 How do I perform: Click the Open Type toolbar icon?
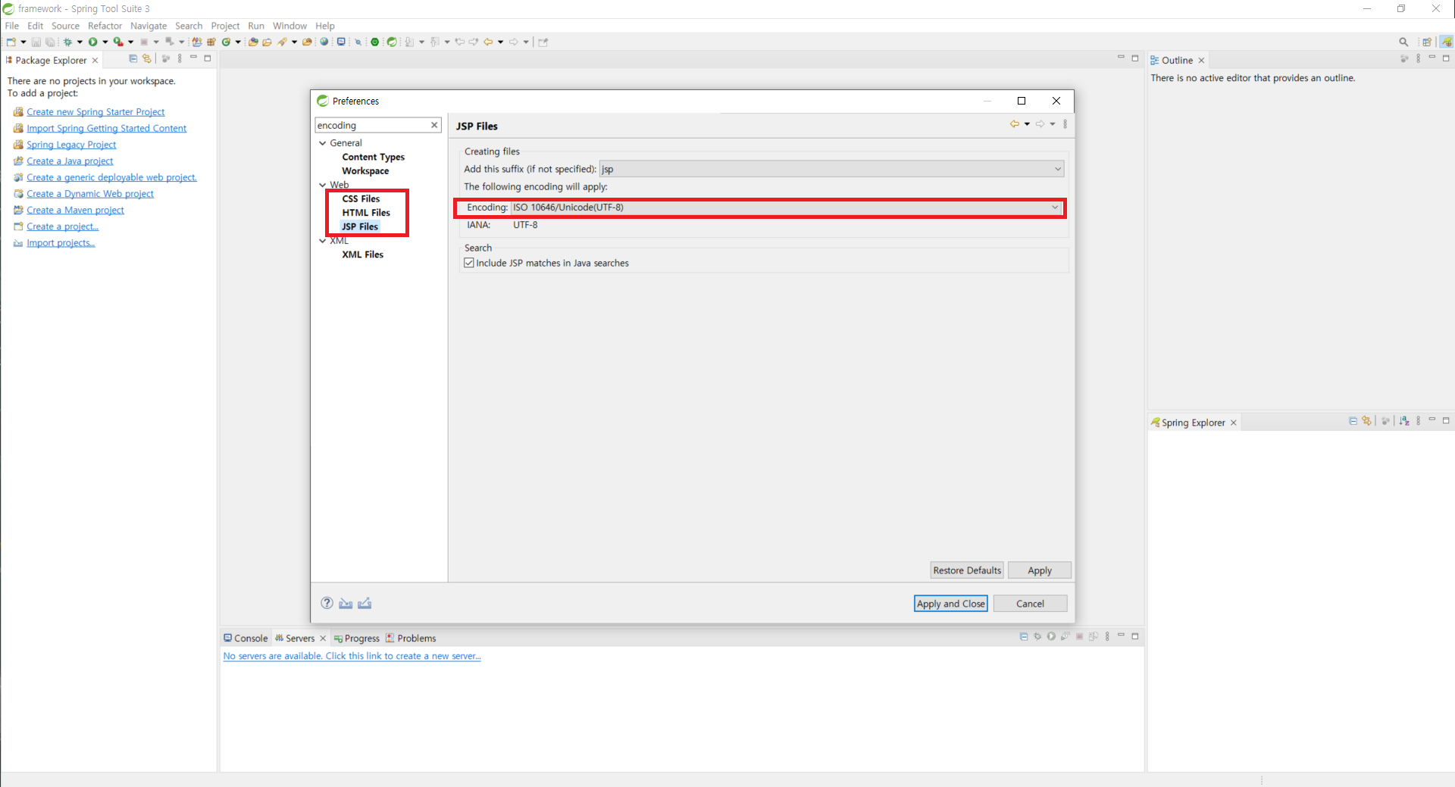[x=253, y=42]
